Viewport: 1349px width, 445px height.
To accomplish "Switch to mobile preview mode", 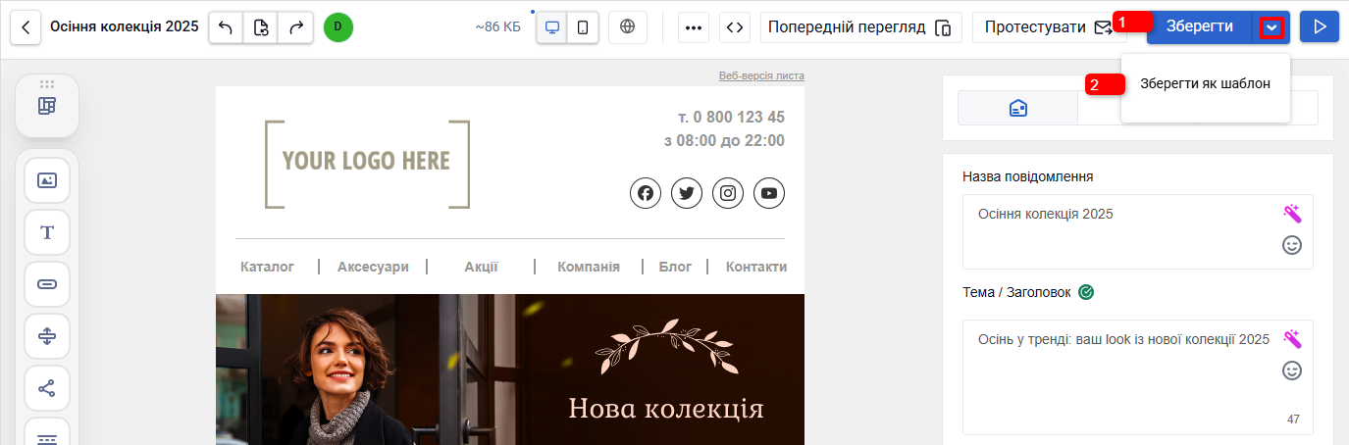I will (583, 27).
